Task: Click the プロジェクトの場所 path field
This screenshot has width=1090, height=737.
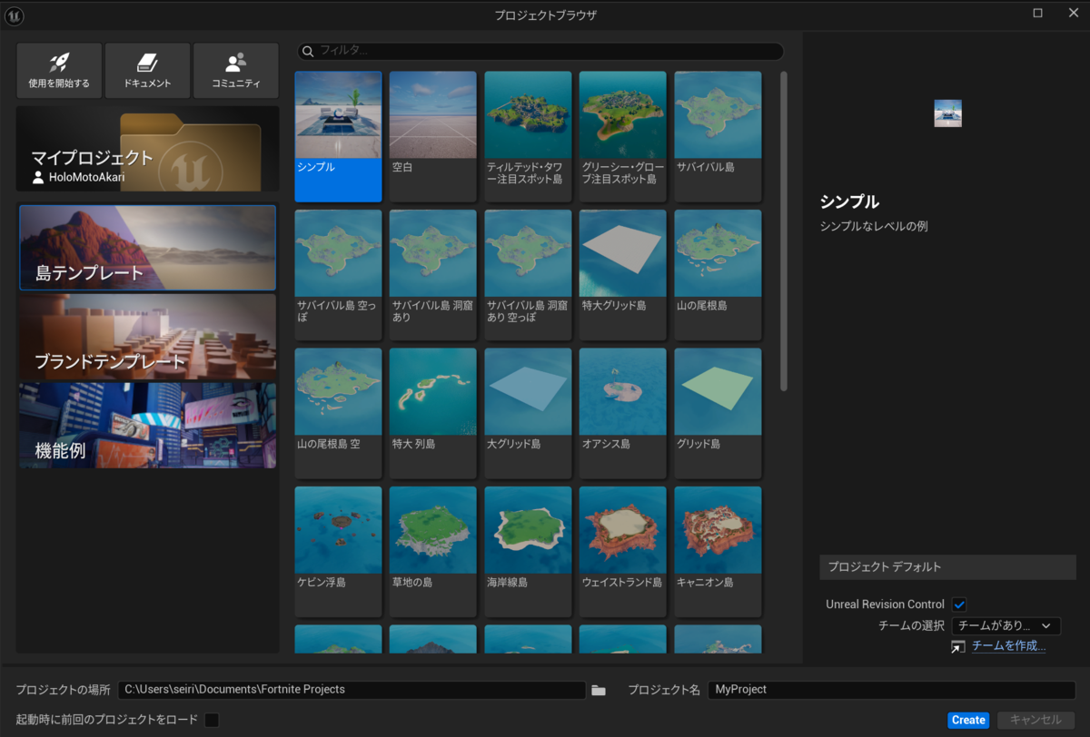Action: tap(352, 690)
